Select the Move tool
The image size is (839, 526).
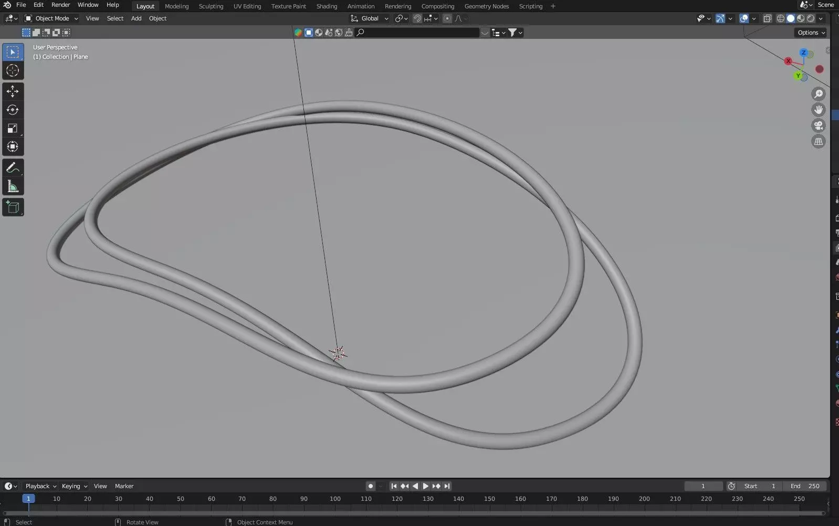[x=13, y=91]
